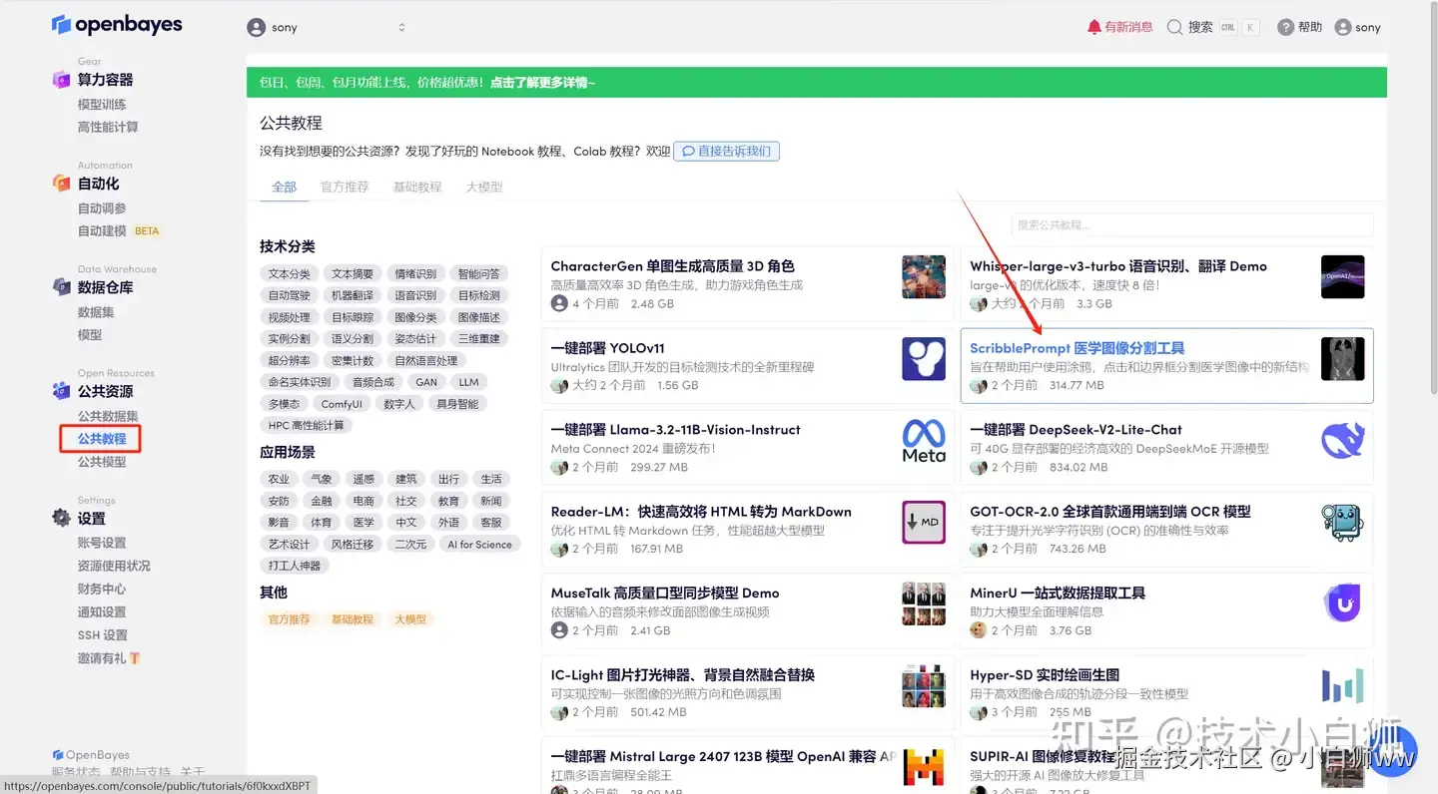Screen dimensions: 1438x794
Task: Open the GOT-OCR-2.0 tutorial title
Action: click(x=1110, y=511)
